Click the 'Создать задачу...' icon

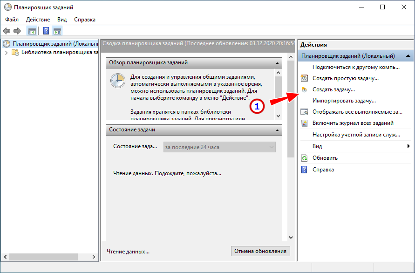click(304, 89)
